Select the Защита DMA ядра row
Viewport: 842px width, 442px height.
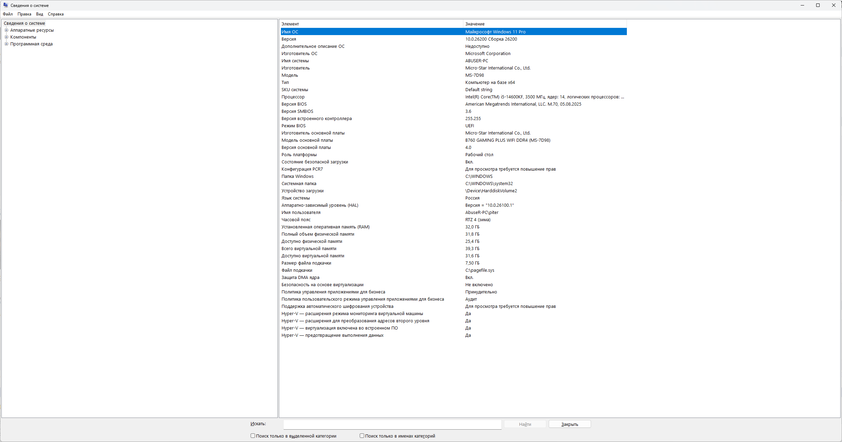454,277
